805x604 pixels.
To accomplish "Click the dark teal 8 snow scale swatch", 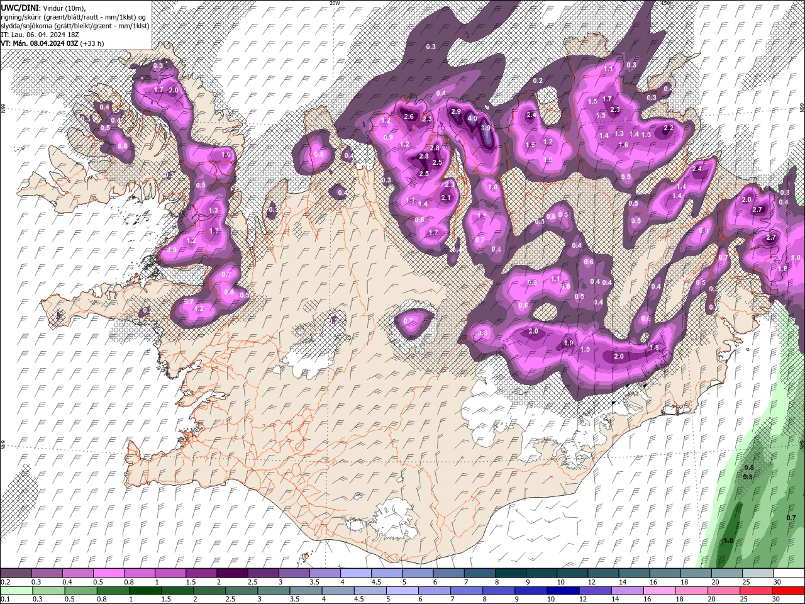I will 510,573.
